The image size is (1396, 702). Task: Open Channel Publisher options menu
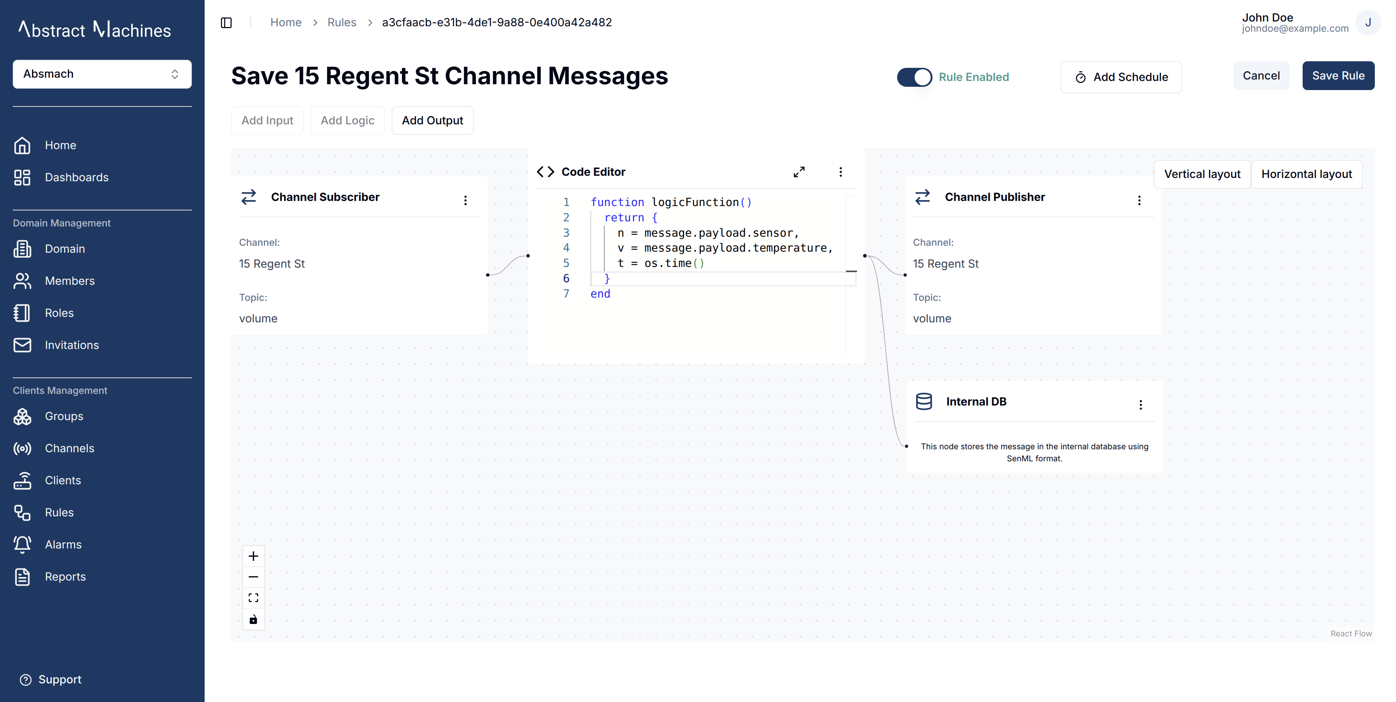point(1139,201)
